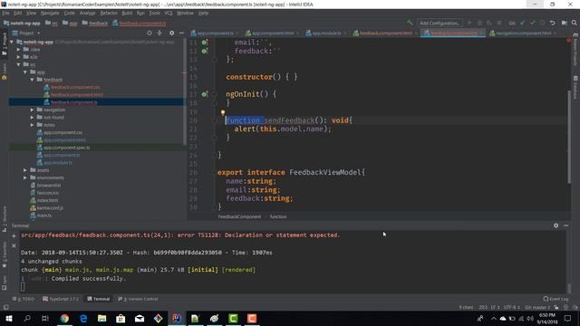Viewport: 580px width, 326px height.
Task: Select index.html file
Action: tap(47, 200)
